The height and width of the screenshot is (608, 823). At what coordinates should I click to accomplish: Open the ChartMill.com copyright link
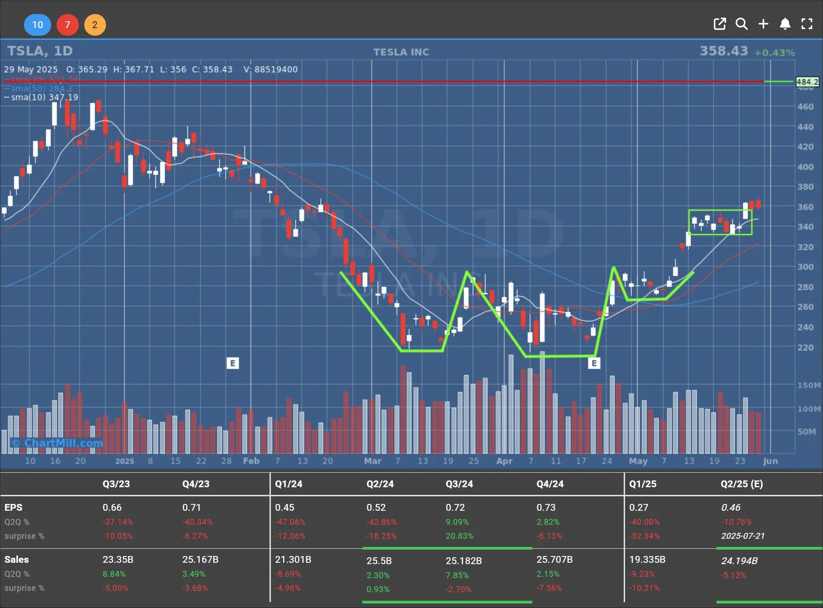(57, 443)
